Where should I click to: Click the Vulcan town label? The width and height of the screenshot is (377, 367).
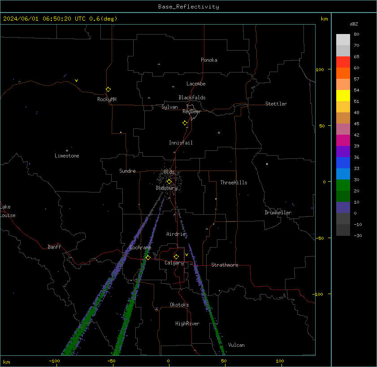(x=236, y=345)
